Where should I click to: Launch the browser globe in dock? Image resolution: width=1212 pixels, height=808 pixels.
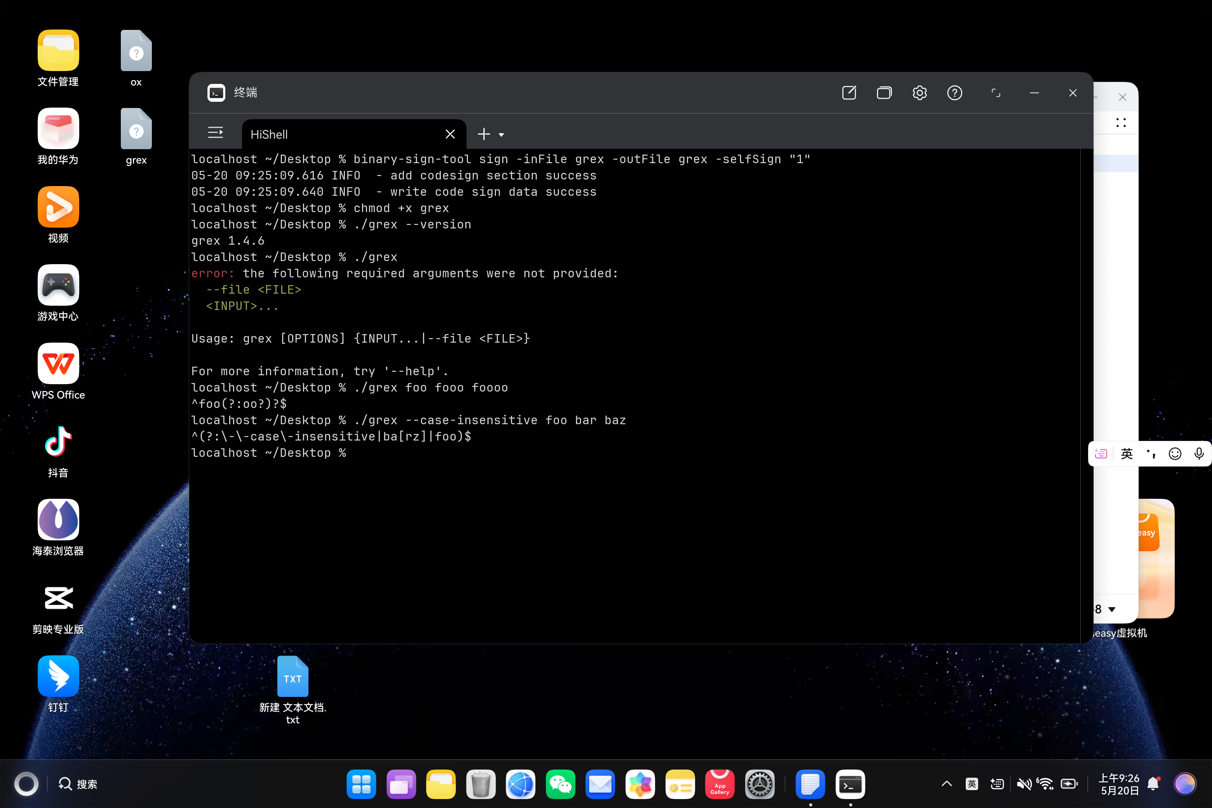(x=521, y=784)
